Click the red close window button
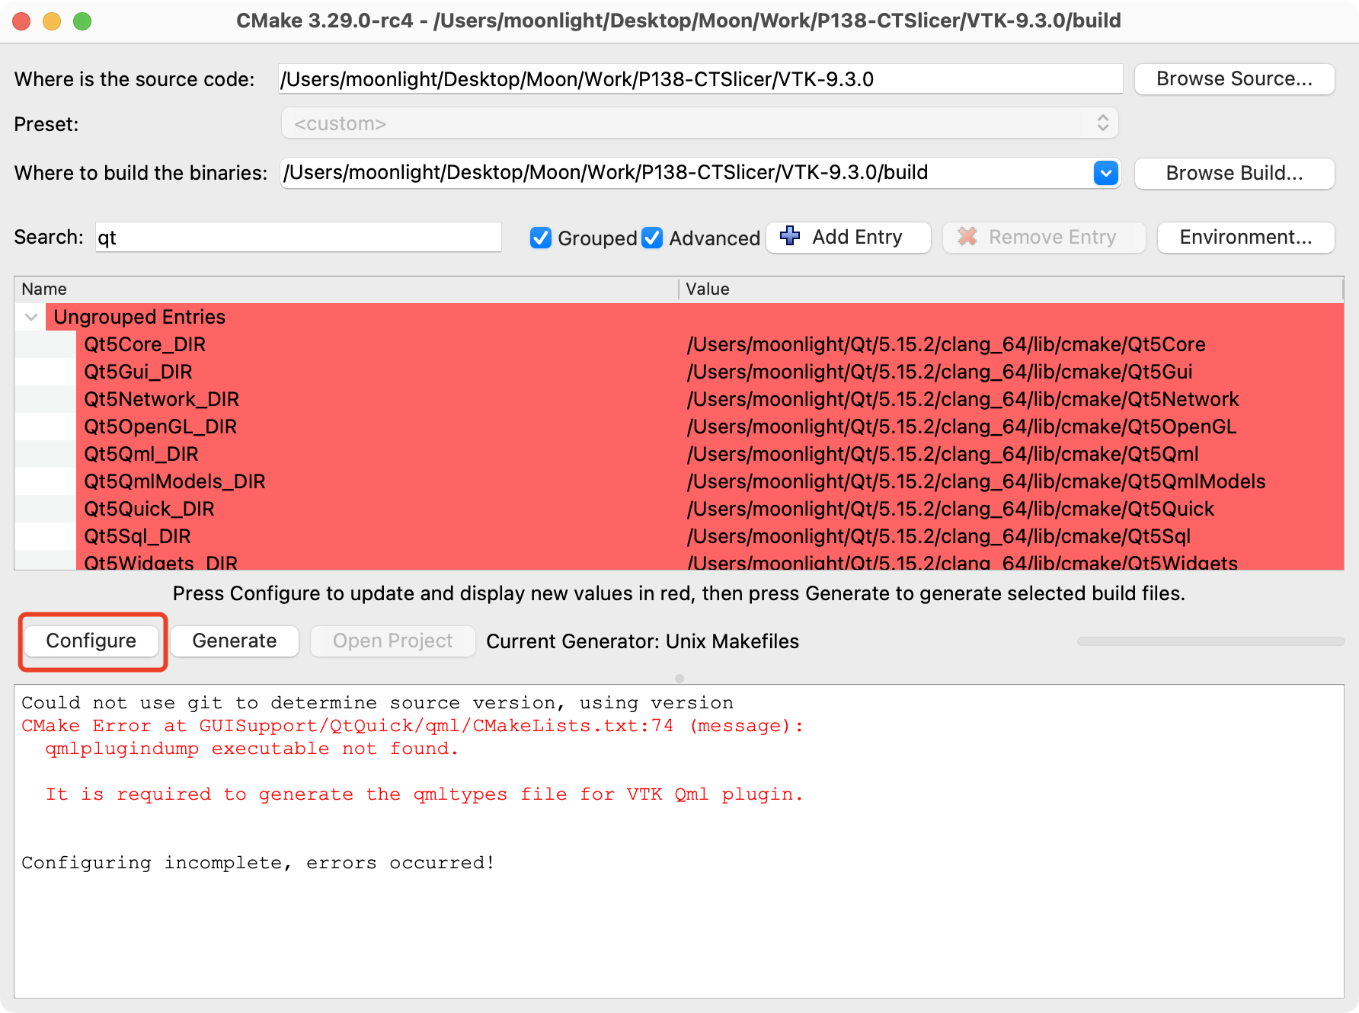Viewport: 1359px width, 1013px height. coord(22,21)
